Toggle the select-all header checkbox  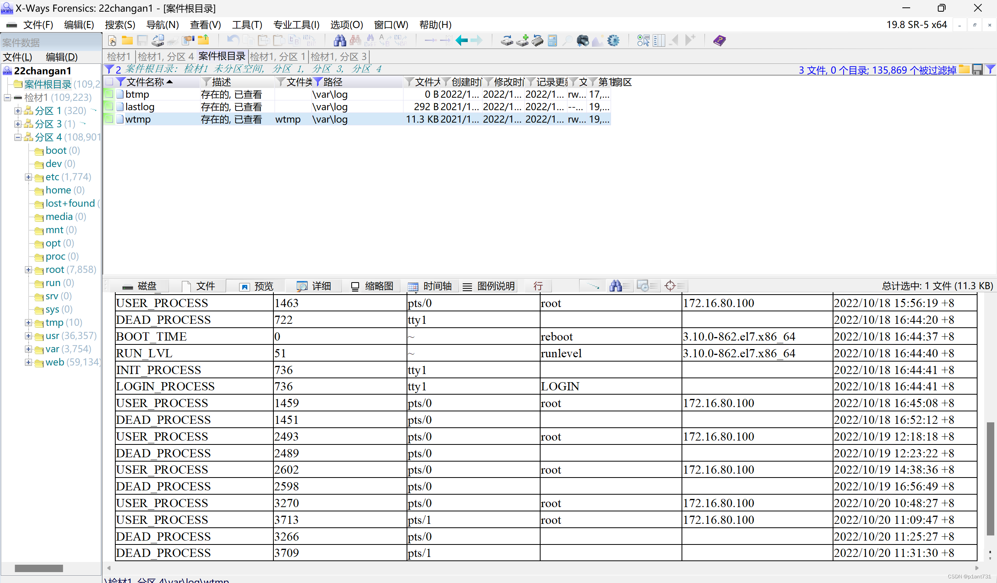[x=109, y=82]
